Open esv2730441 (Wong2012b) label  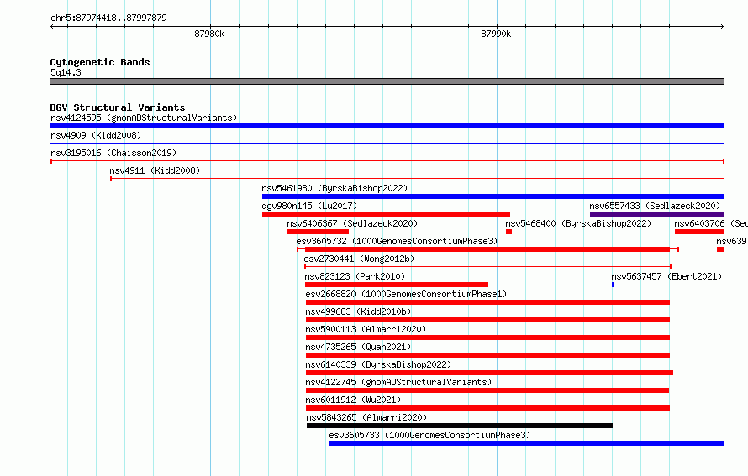[359, 259]
